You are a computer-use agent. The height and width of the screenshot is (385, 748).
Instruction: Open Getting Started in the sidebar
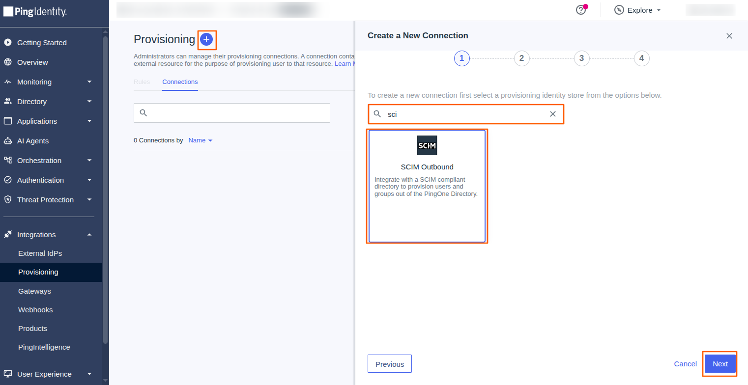(42, 43)
